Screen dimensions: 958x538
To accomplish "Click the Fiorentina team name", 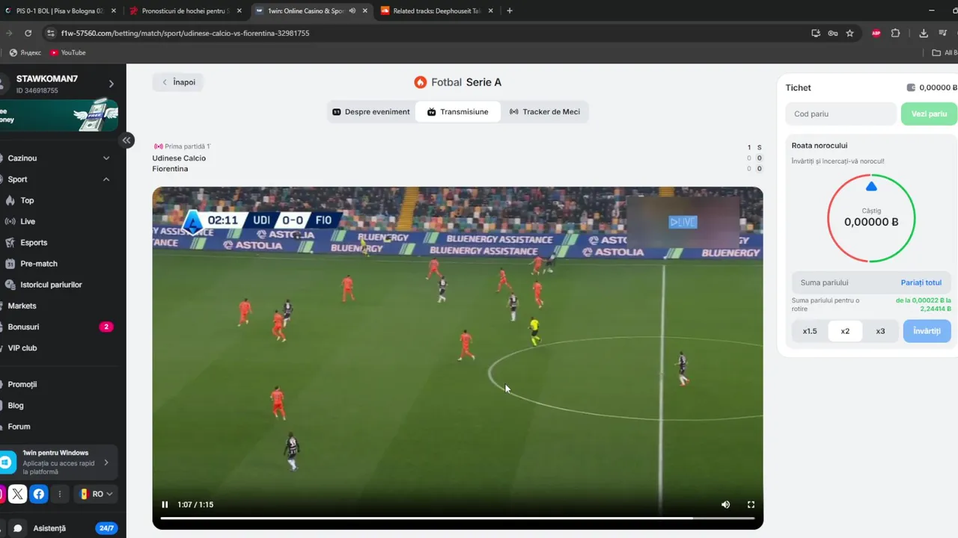I will [170, 169].
